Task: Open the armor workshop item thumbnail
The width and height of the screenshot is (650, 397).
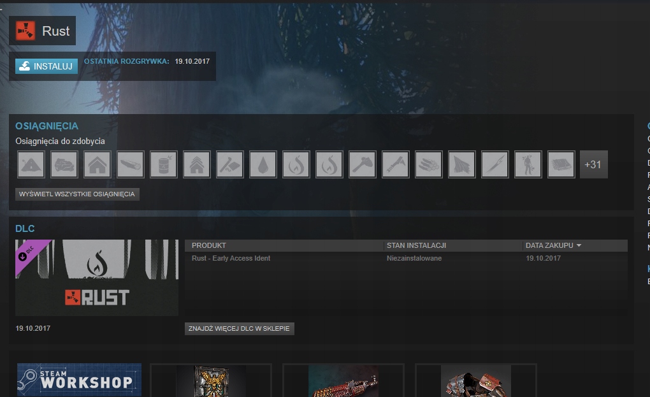Action: click(476, 380)
